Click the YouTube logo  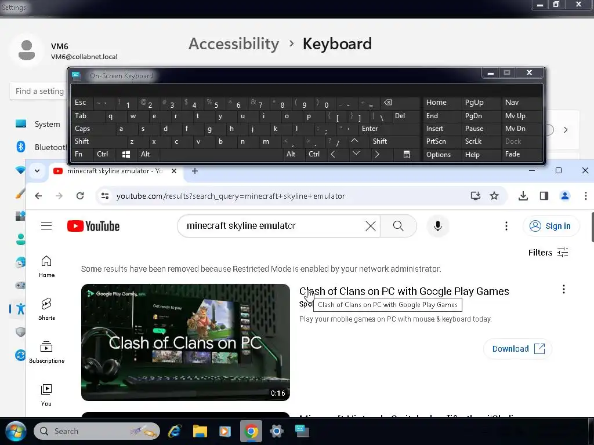tap(93, 226)
